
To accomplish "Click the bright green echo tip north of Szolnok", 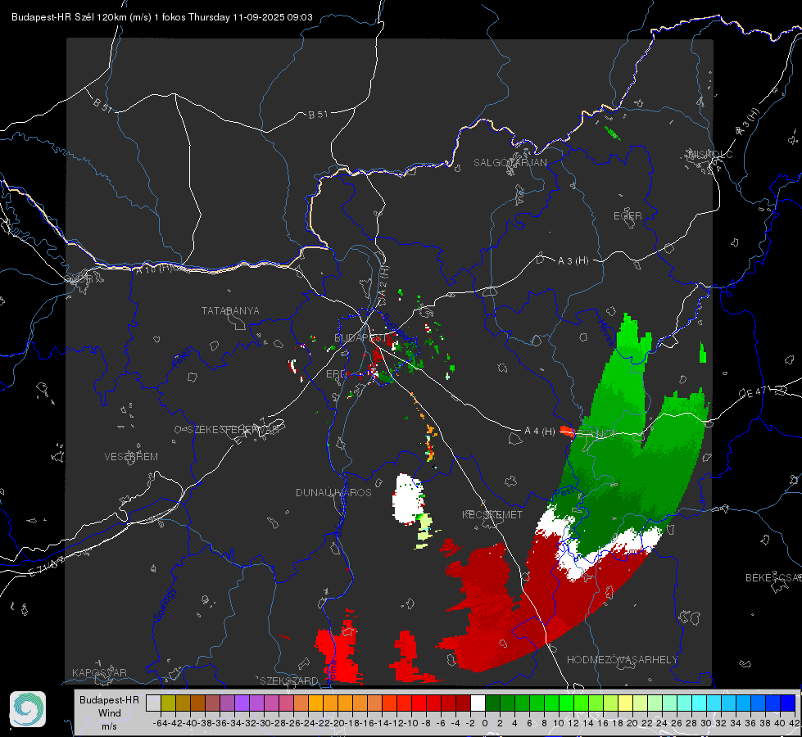I will (630, 333).
